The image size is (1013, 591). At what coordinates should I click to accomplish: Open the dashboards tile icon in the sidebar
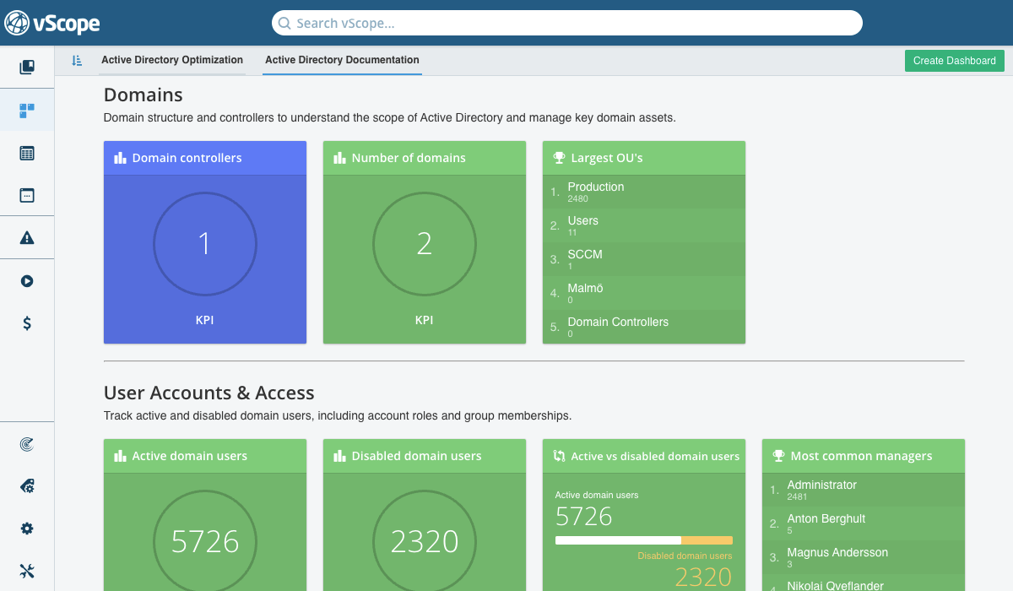pyautogui.click(x=27, y=110)
